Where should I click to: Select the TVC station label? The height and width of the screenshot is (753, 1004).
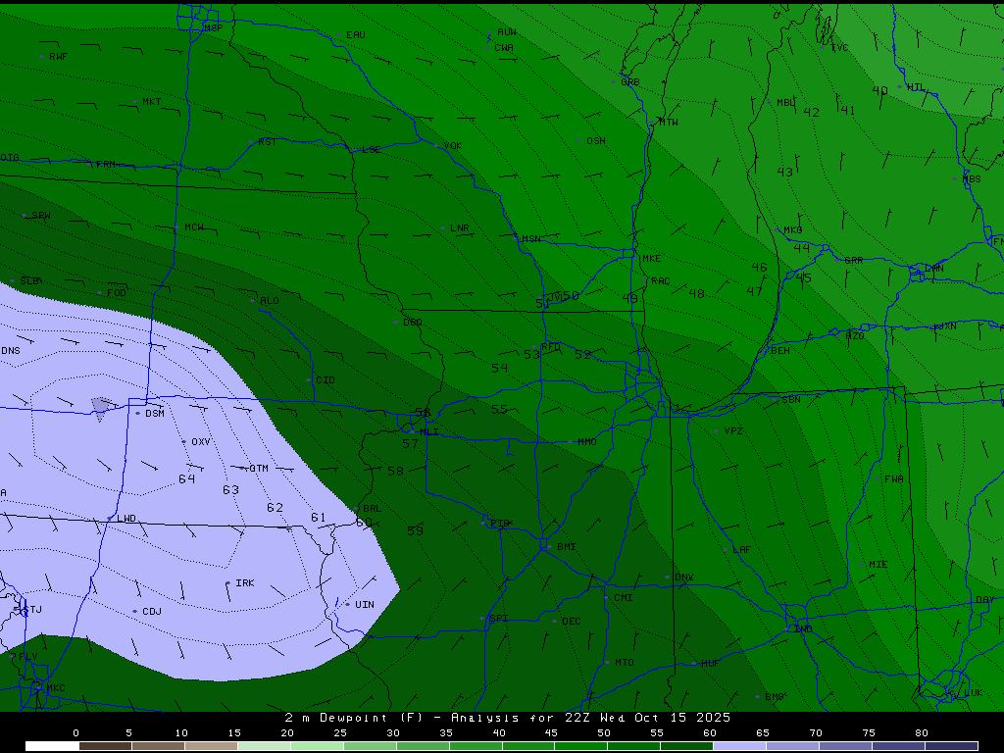tap(839, 48)
